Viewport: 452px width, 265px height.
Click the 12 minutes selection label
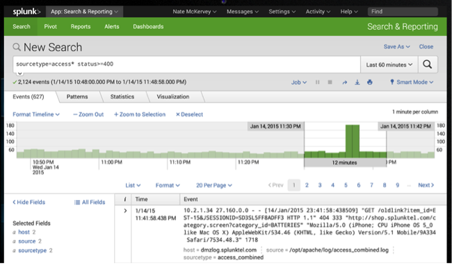[344, 163]
